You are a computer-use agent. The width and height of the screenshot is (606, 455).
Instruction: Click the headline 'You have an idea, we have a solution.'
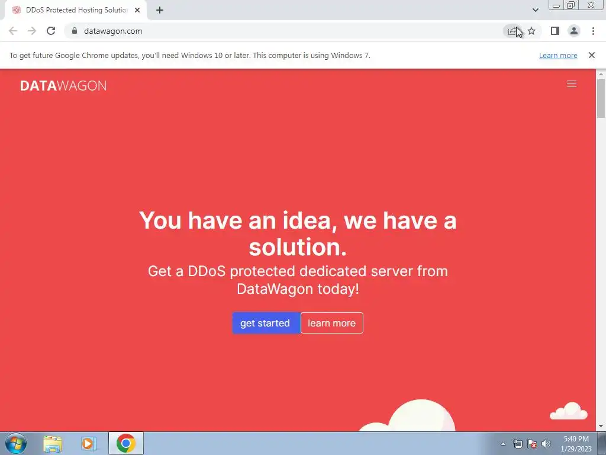298,233
